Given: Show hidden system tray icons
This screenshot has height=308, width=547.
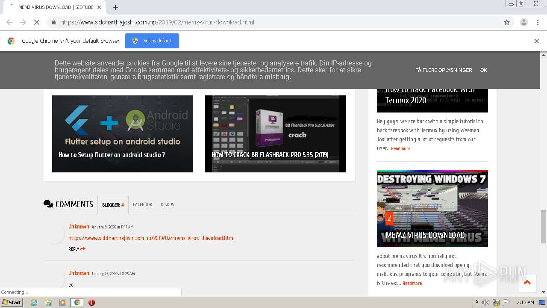Looking at the screenshot, I should coord(476,302).
